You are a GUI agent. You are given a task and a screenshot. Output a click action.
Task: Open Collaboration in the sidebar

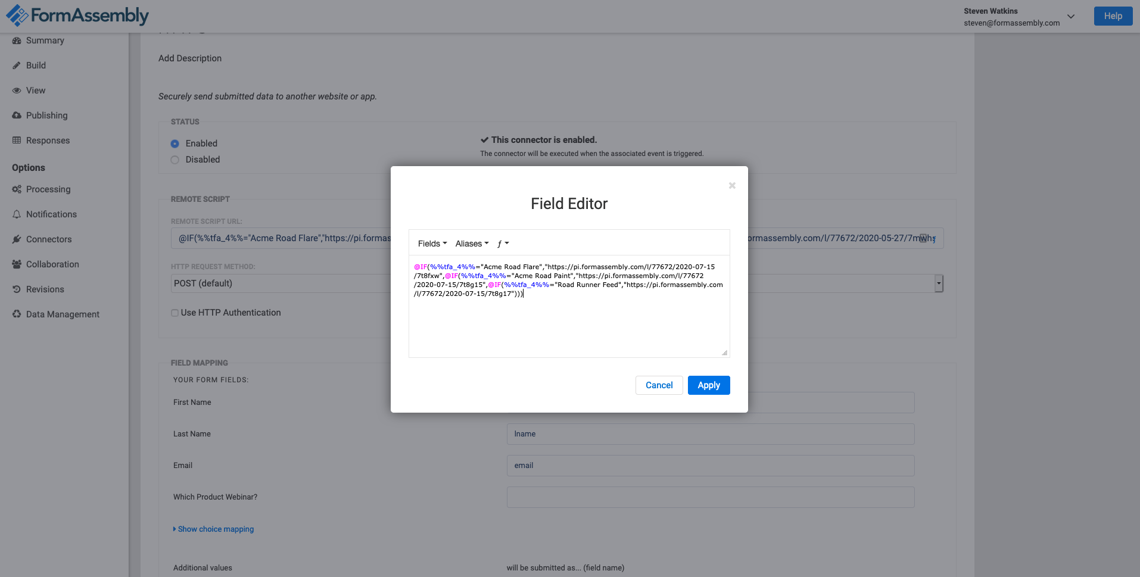coord(52,264)
